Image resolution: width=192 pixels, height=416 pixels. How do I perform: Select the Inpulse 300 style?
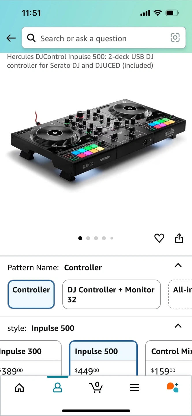[30, 358]
